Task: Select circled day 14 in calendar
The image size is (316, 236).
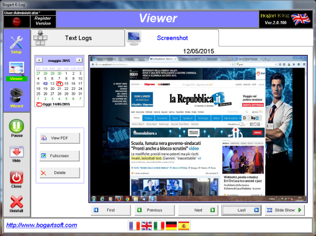Action: [x=60, y=84]
